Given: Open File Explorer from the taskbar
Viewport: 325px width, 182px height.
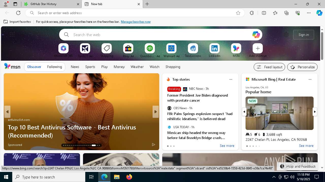Looking at the screenshot, I should tap(117, 177).
